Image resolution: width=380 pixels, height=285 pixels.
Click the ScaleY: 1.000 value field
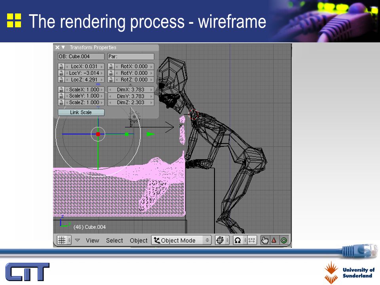point(84,96)
